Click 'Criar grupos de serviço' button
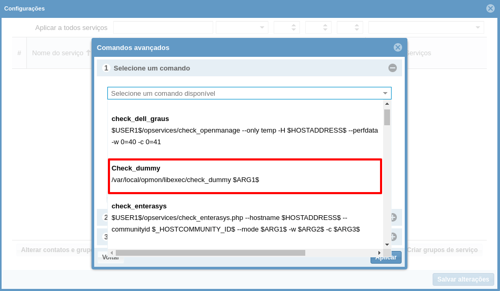500x291 pixels. (442, 250)
